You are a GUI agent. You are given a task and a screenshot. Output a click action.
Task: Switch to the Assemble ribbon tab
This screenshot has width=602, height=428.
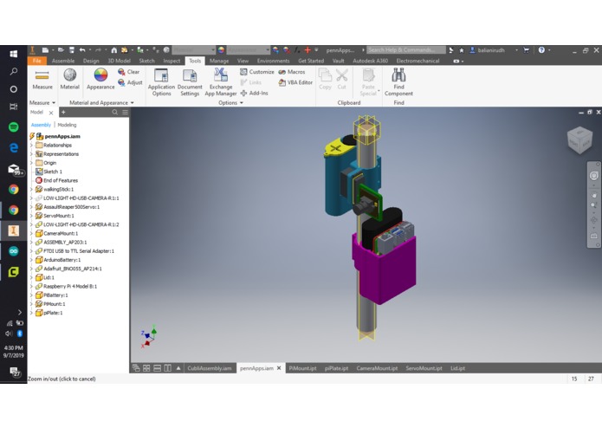coord(63,61)
